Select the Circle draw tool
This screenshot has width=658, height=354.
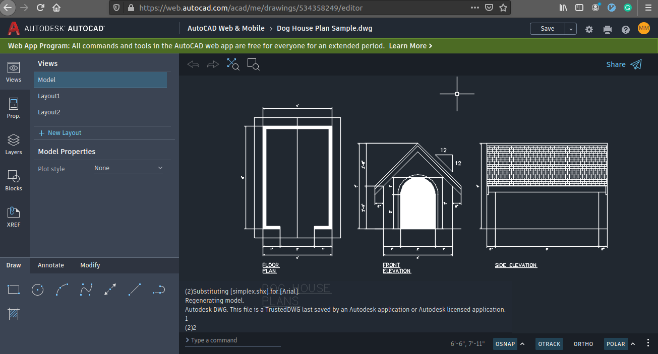37,290
